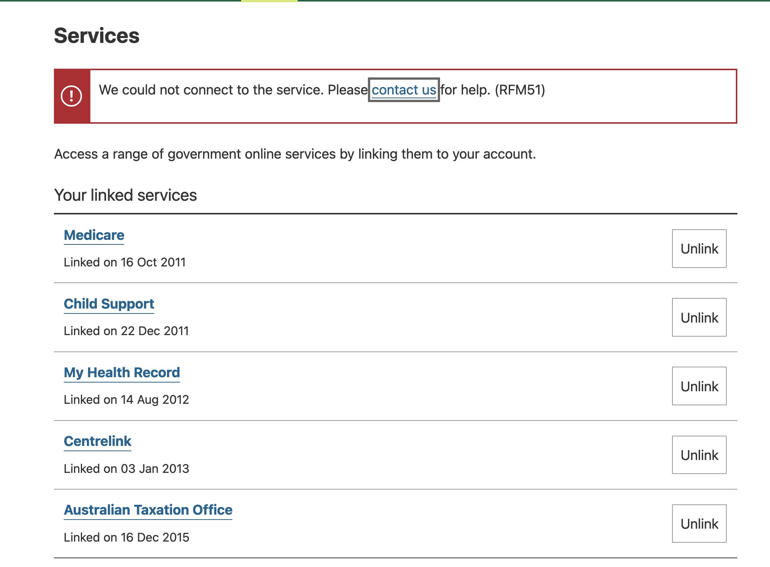Click the RFM51 error code text
The height and width of the screenshot is (567, 770).
[x=519, y=90]
